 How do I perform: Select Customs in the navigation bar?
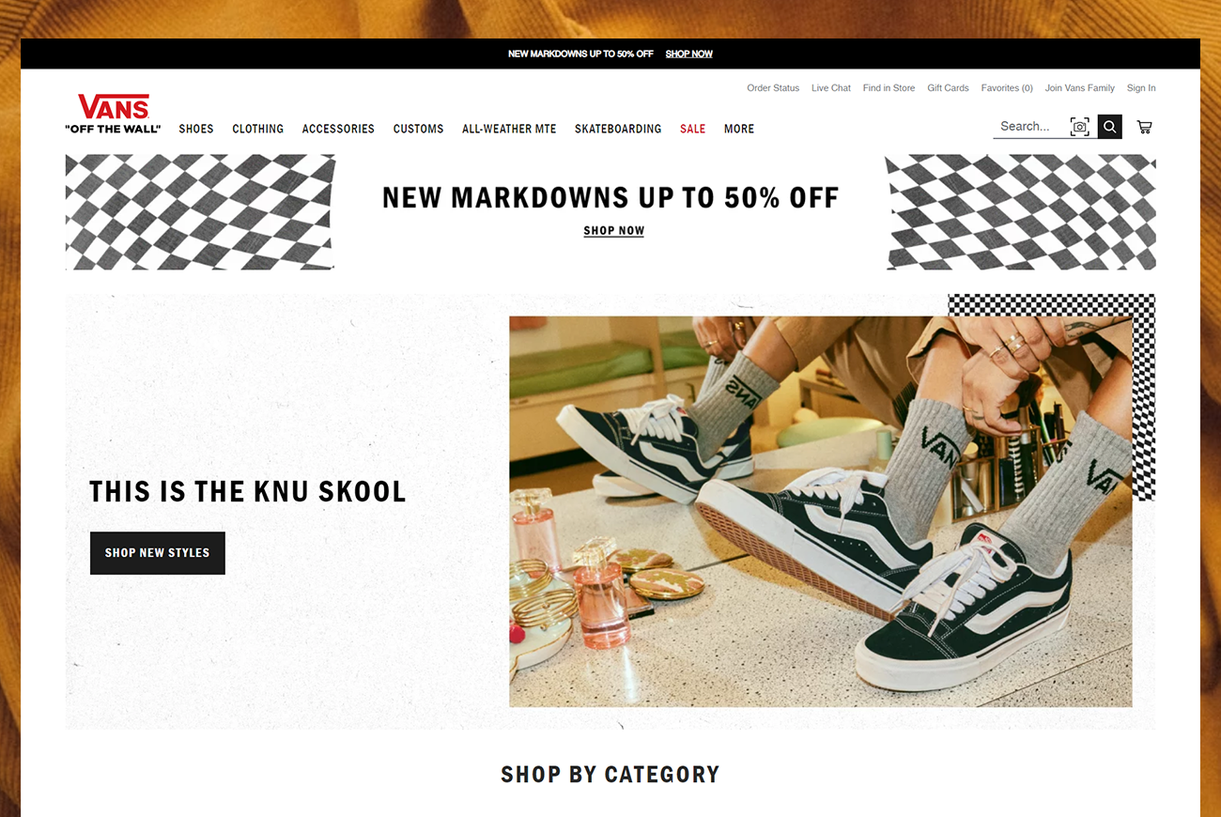(418, 129)
